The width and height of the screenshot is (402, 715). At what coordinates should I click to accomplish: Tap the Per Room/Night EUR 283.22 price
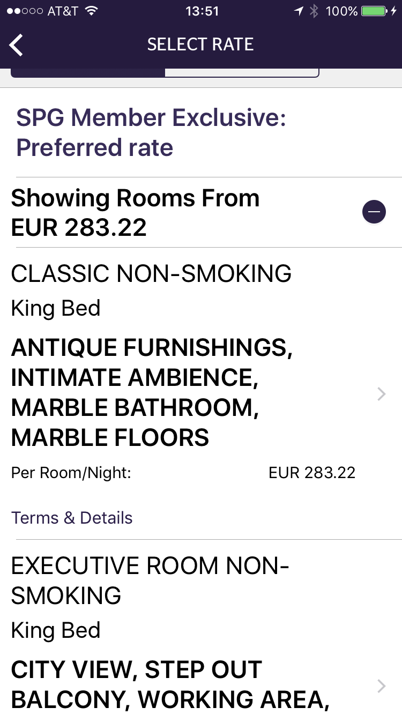[x=311, y=473]
